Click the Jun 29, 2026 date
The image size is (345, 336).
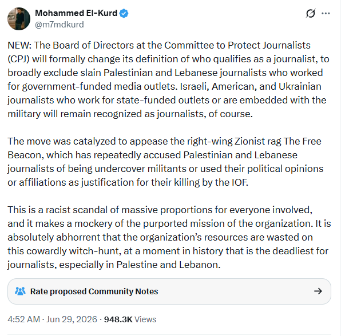point(72,319)
